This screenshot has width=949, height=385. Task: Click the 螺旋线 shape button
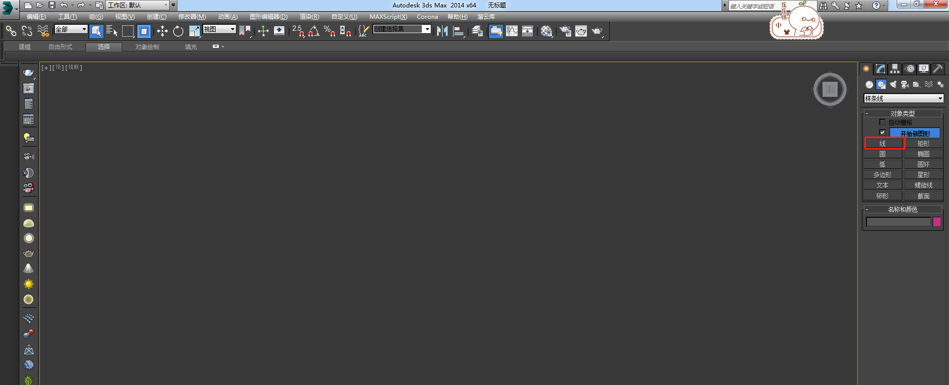pyautogui.click(x=923, y=185)
